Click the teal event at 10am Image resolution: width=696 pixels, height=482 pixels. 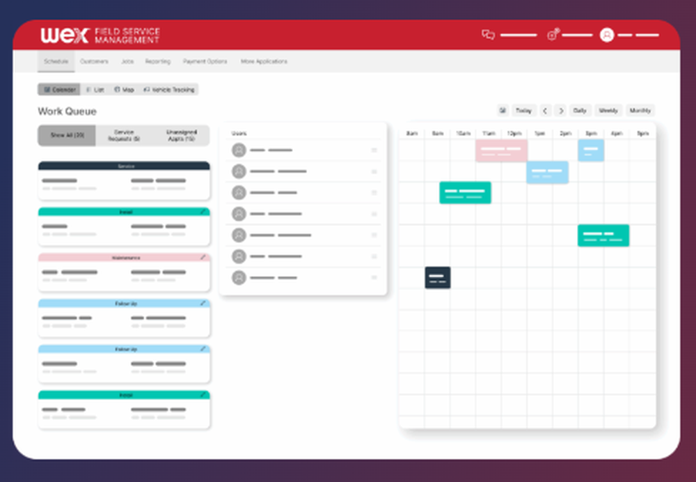(x=464, y=192)
